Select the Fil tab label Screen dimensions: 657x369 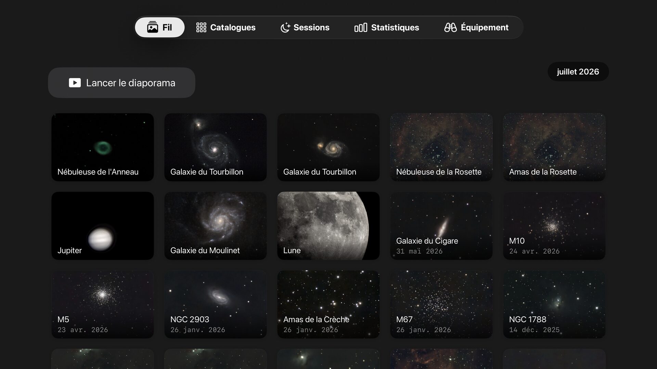(167, 27)
